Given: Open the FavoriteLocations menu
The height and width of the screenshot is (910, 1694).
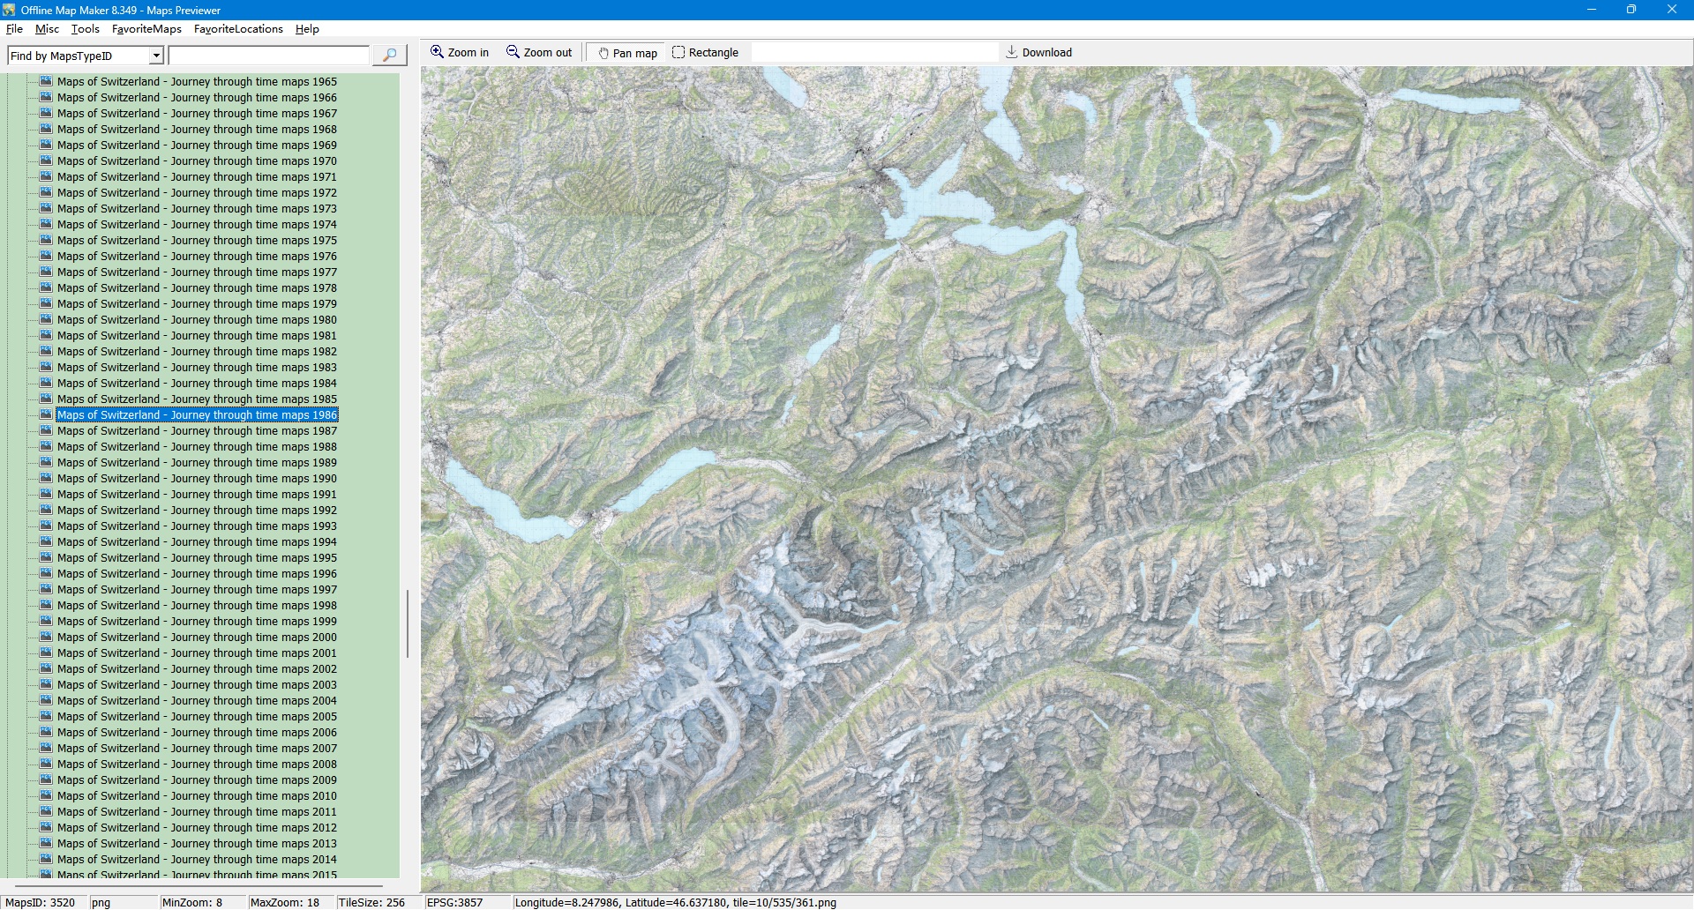Looking at the screenshot, I should coord(238,29).
